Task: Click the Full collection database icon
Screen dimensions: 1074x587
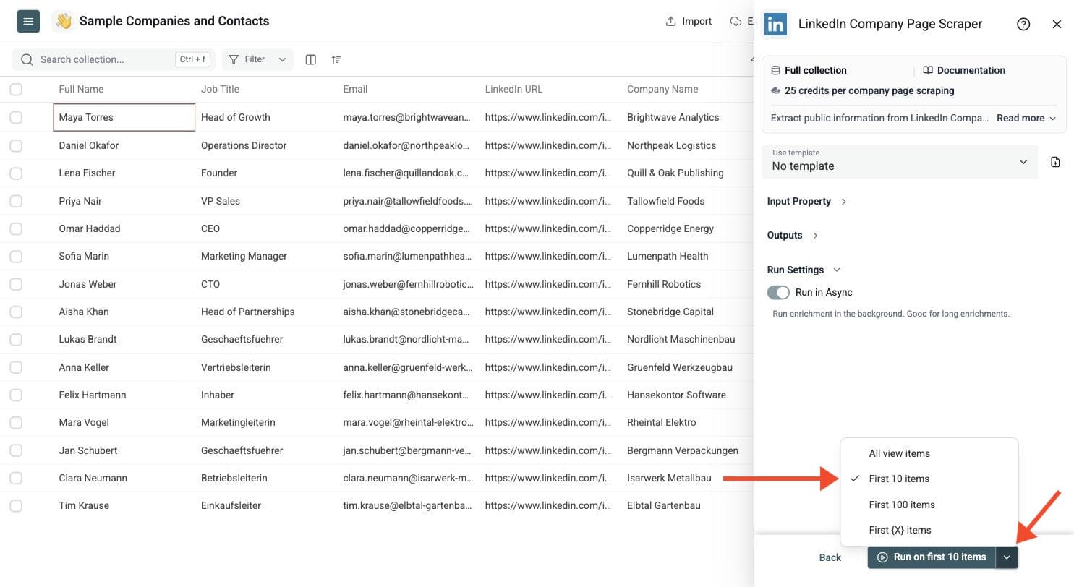Action: tap(775, 70)
